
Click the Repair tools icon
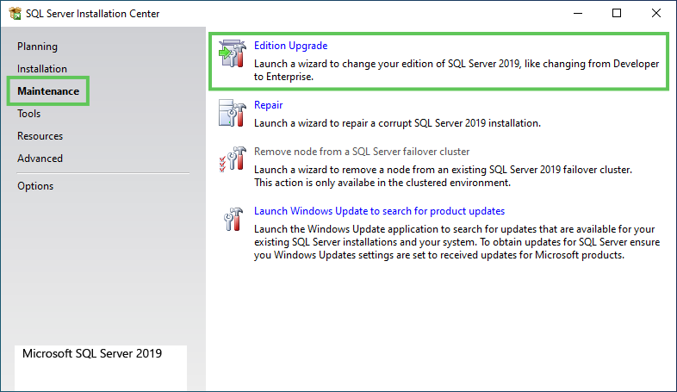pyautogui.click(x=233, y=113)
